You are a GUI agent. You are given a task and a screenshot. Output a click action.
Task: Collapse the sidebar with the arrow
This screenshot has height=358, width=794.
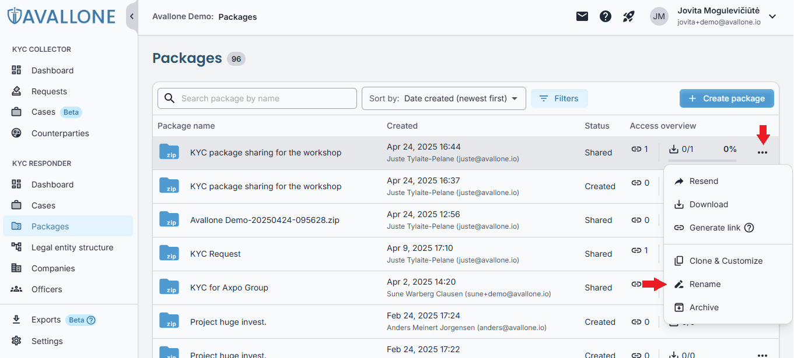[x=132, y=16]
